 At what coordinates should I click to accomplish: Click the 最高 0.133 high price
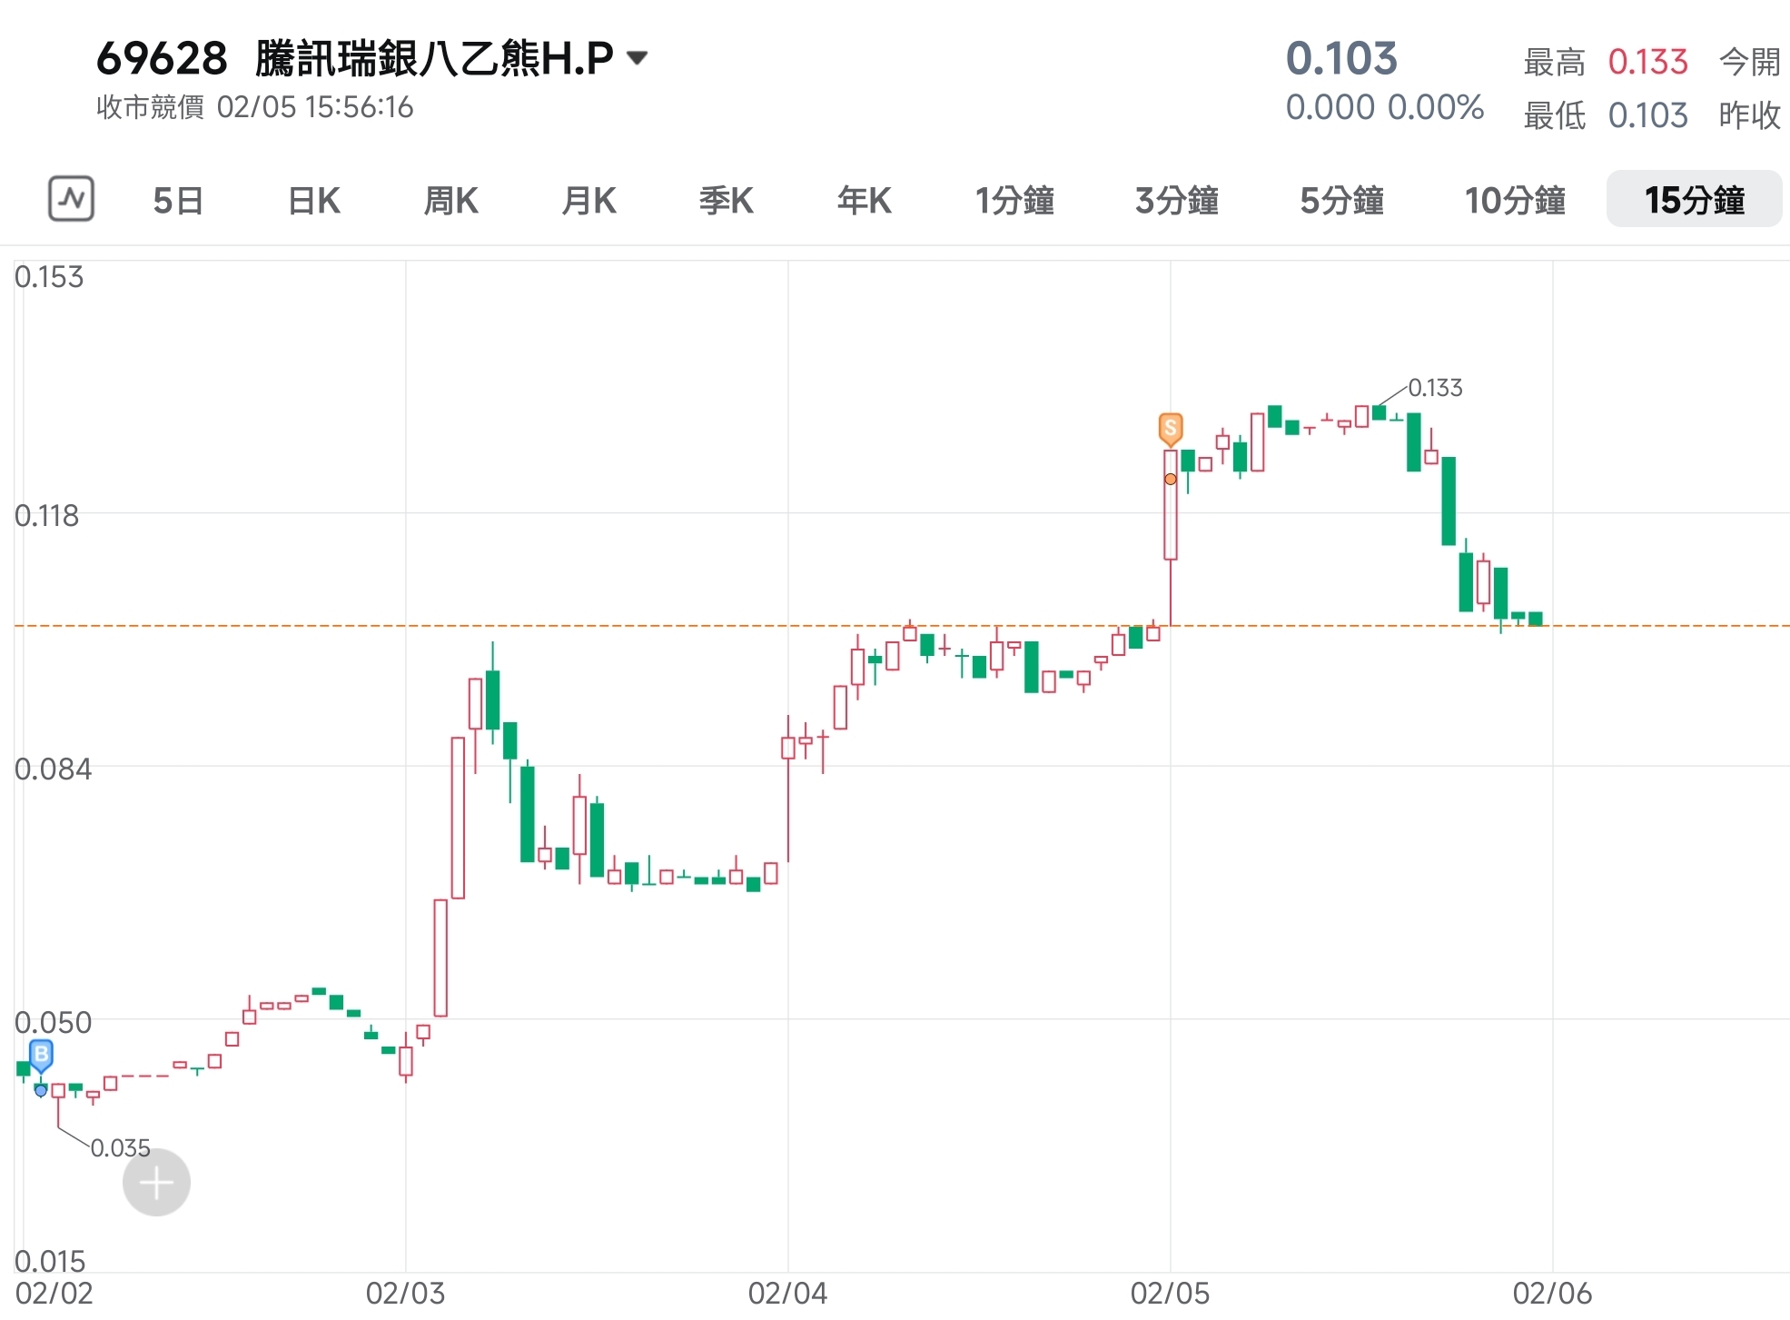[1648, 61]
